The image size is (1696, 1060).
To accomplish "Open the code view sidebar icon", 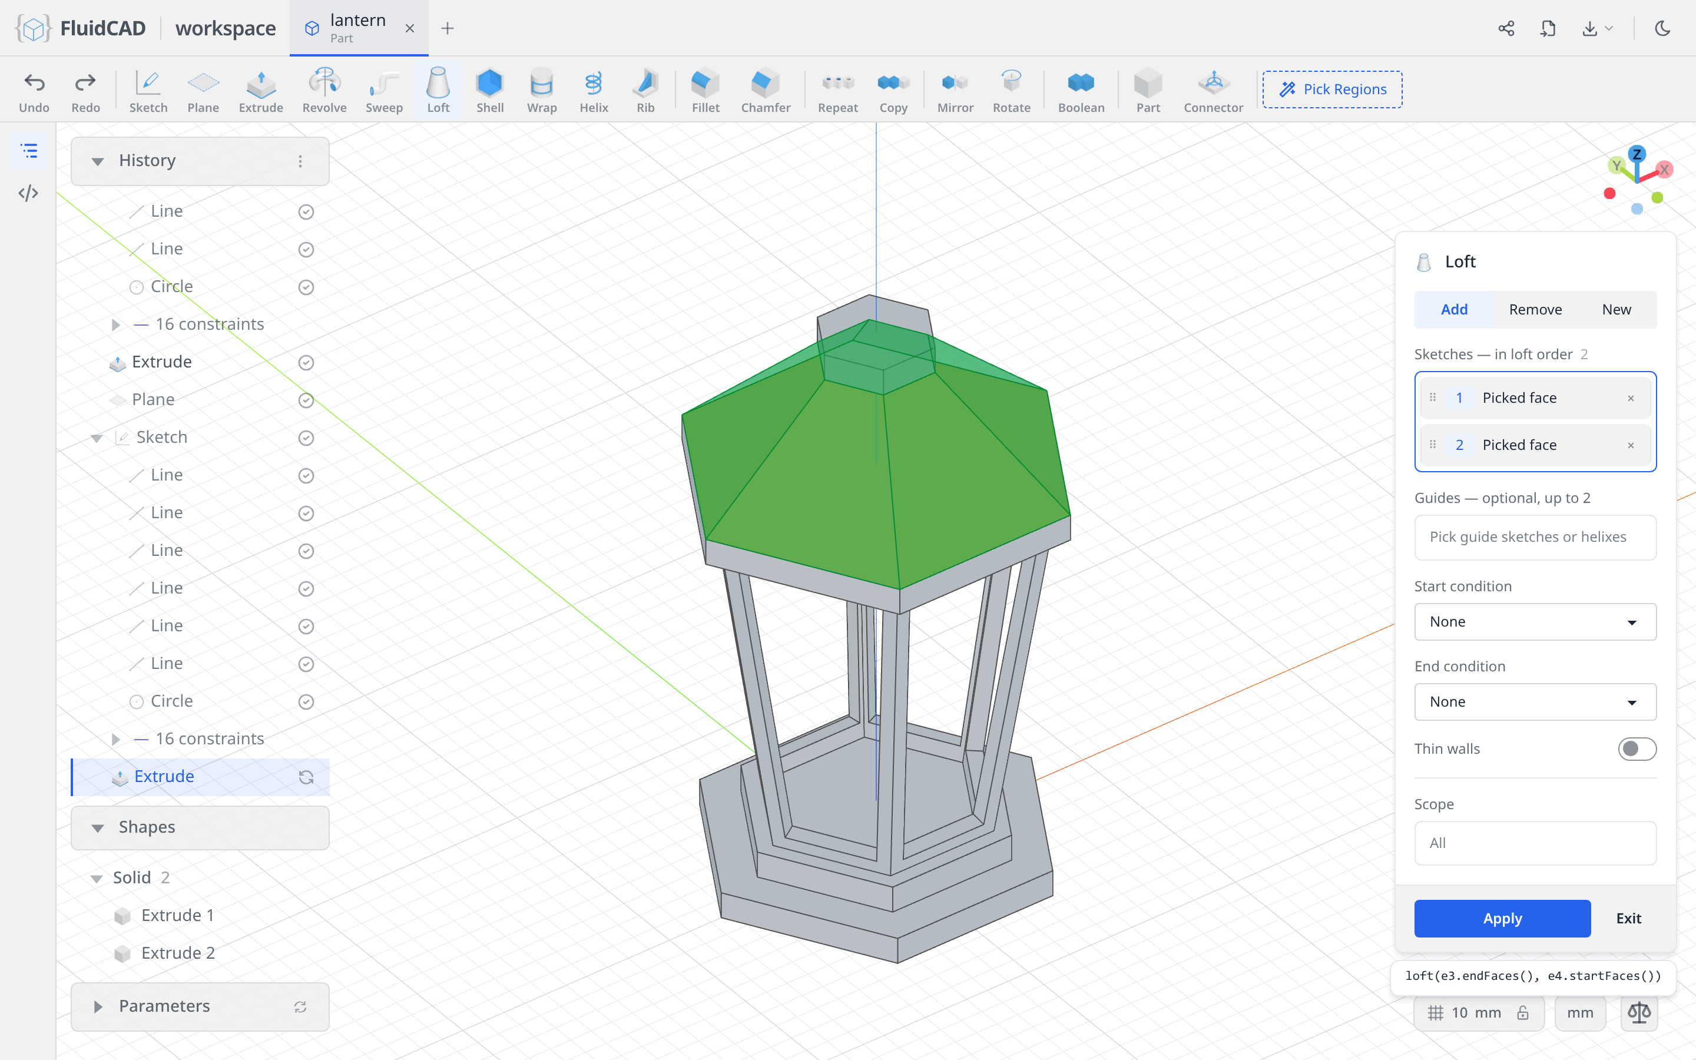I will click(28, 193).
